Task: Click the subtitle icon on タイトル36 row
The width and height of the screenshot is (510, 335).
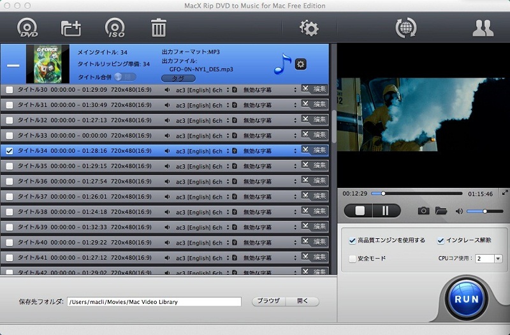Action: [235, 181]
